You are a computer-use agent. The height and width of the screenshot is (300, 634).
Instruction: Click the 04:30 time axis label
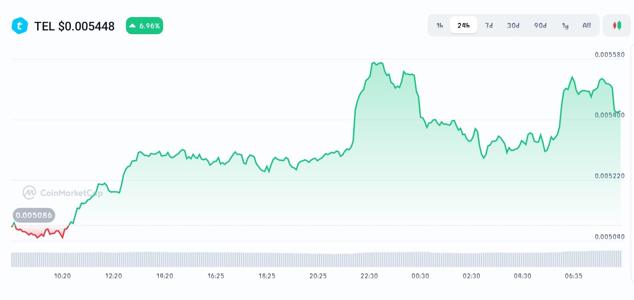522,276
